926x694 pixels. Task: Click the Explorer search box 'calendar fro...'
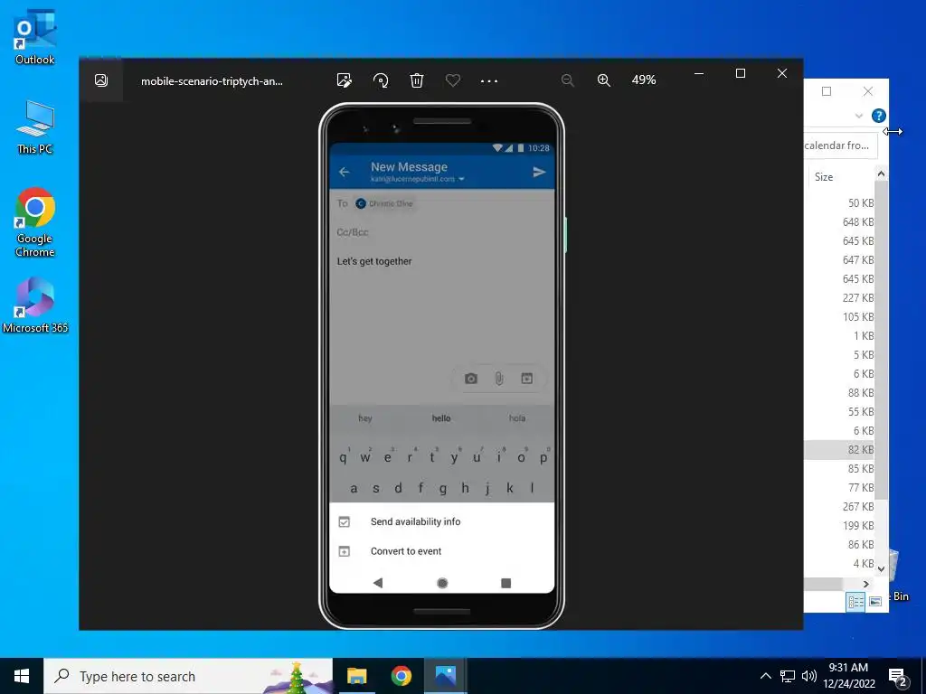(840, 145)
